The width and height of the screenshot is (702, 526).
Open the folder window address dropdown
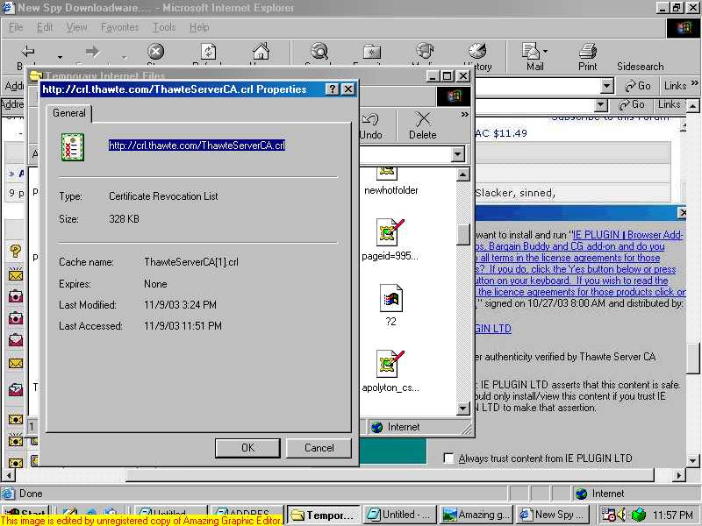457,154
